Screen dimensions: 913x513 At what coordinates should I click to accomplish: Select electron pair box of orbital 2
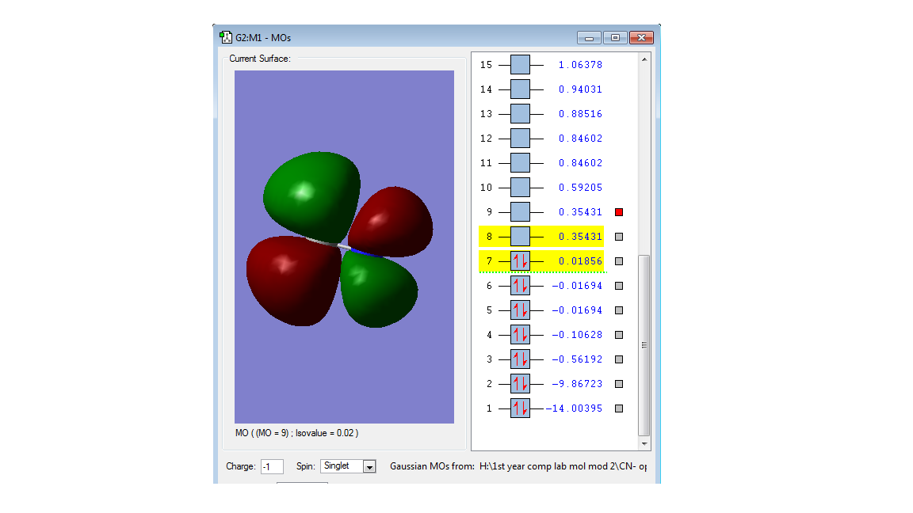coord(521,384)
